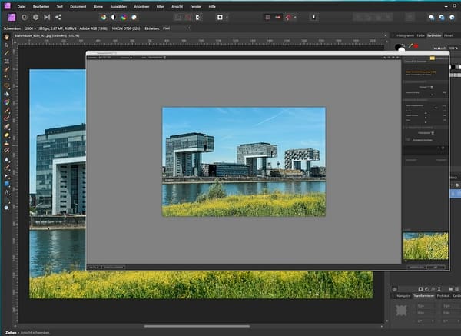This screenshot has width=461, height=336.
Task: Open the Filter menu
Action: [161, 6]
